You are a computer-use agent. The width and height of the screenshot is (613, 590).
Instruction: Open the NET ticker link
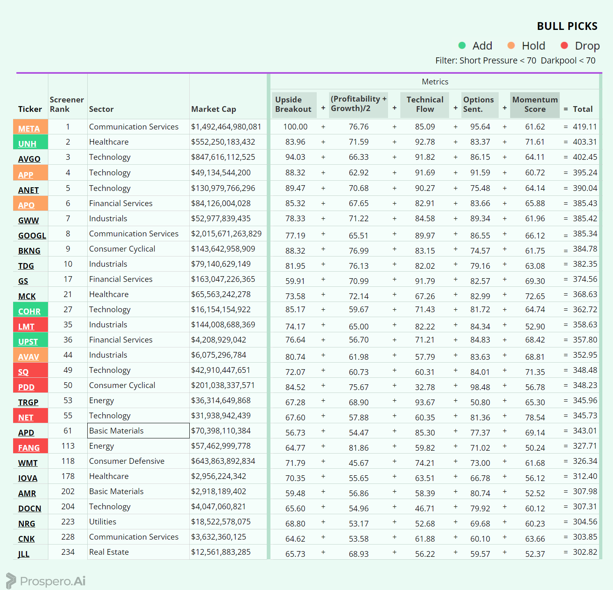25,418
